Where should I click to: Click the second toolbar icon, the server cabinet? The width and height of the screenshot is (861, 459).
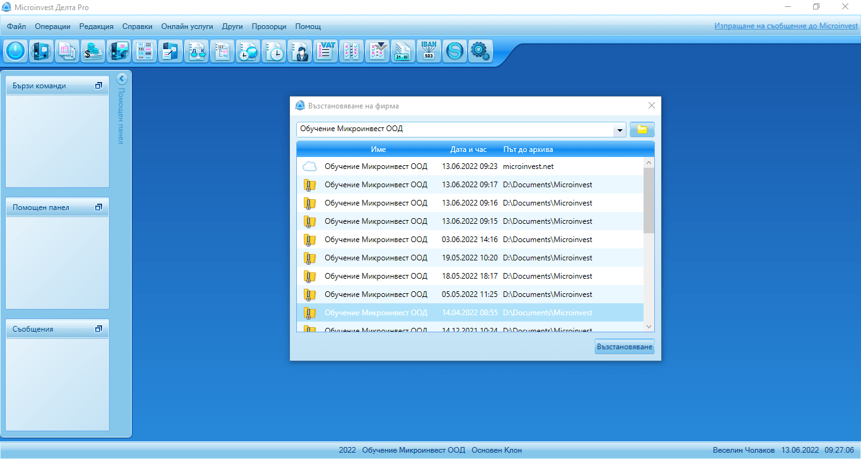[41, 50]
